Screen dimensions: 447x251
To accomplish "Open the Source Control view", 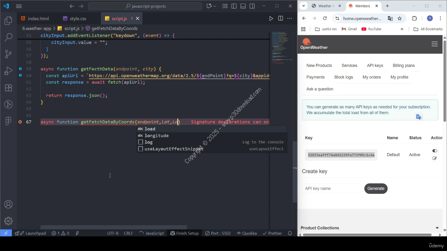I will click(8, 54).
